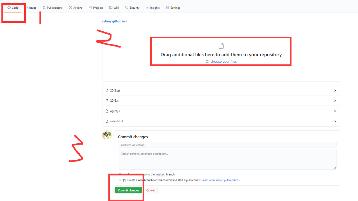Viewport: 358px width, 201px height.
Task: Click the Insights graph icon
Action: click(147, 8)
